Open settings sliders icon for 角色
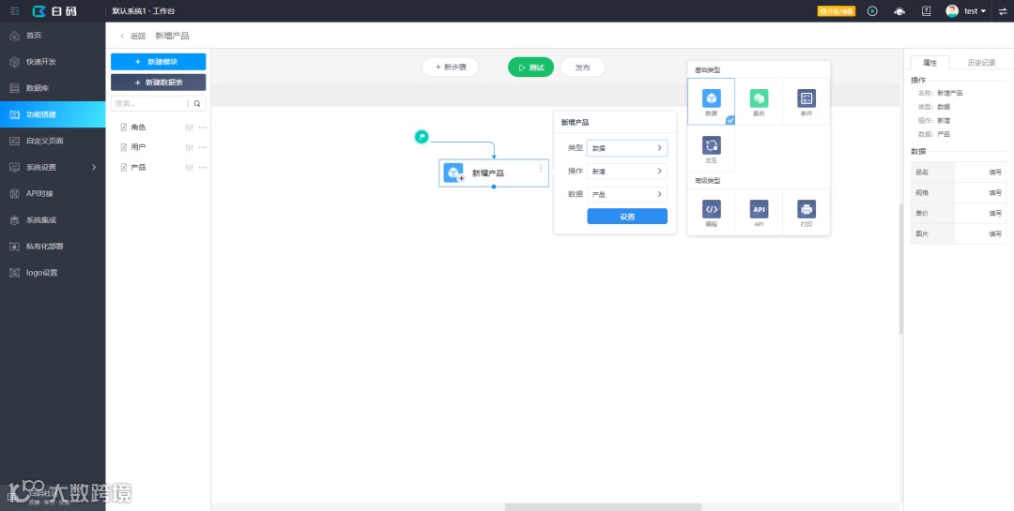This screenshot has height=511, width=1014. click(190, 128)
